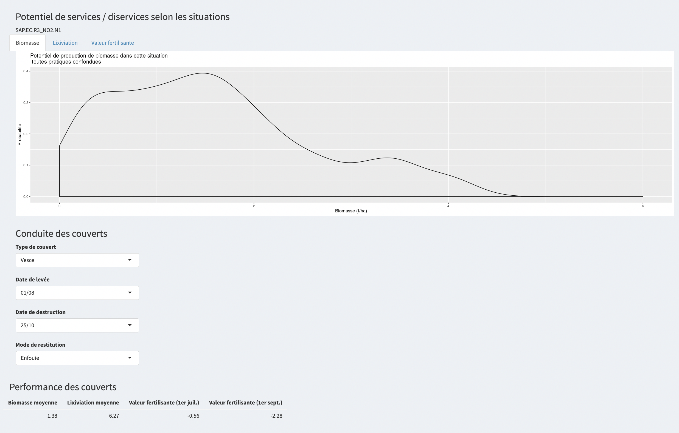Click the Valeur fertilisante (1er sept.) header
The height and width of the screenshot is (433, 679).
tap(245, 403)
